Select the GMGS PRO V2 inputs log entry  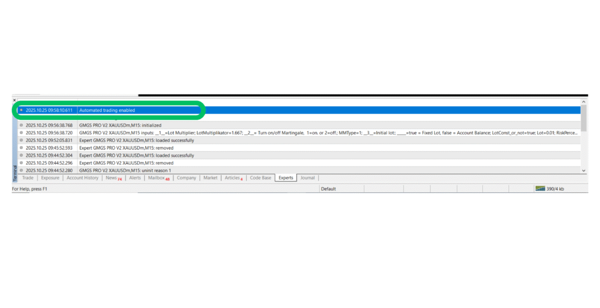coord(293,133)
